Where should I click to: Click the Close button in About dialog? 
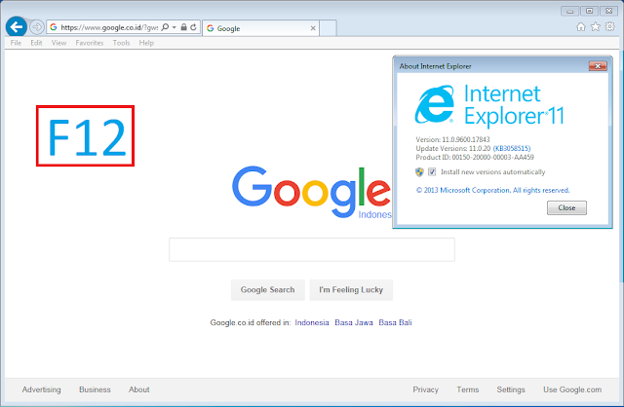(x=566, y=207)
